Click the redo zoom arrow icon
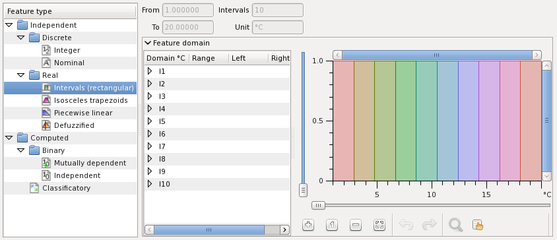The image size is (557, 240). tap(429, 224)
